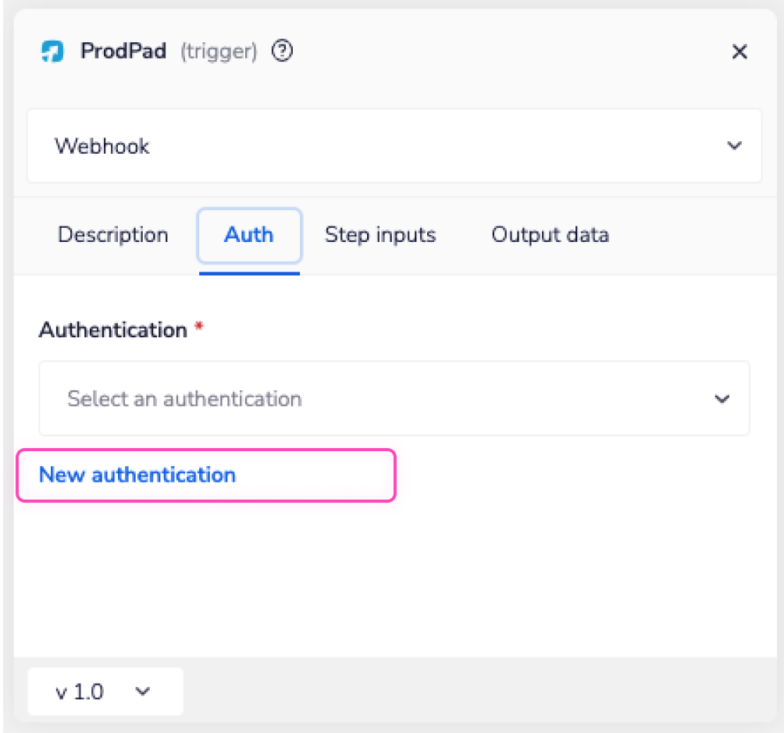Open the Webhook operation dropdown
The height and width of the screenshot is (733, 784).
394,145
